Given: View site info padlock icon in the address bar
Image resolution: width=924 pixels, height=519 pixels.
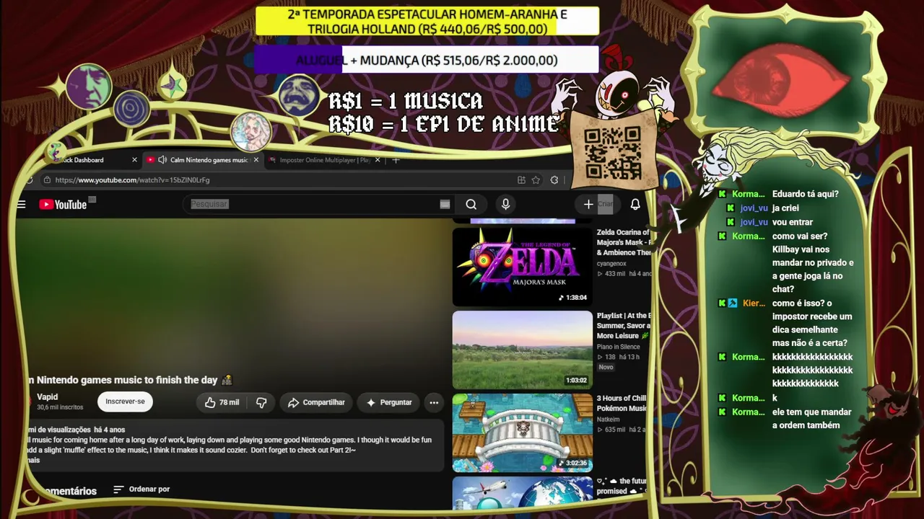Looking at the screenshot, I should click(47, 180).
